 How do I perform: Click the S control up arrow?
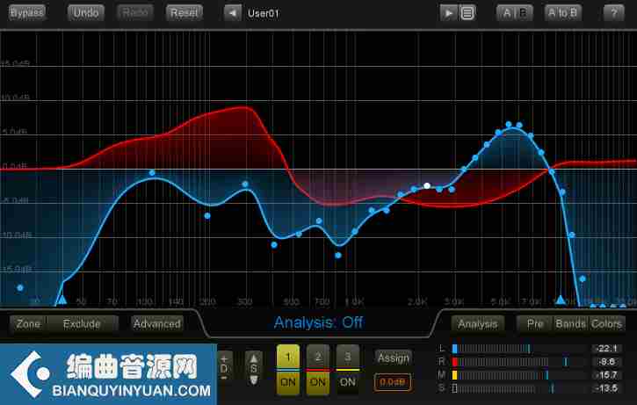coord(254,358)
